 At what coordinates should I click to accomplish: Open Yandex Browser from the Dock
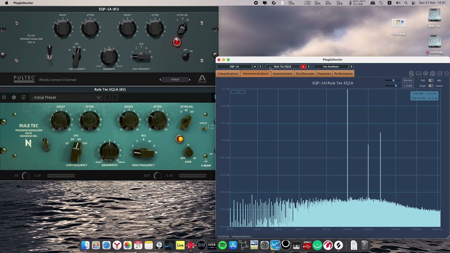(x=117, y=245)
